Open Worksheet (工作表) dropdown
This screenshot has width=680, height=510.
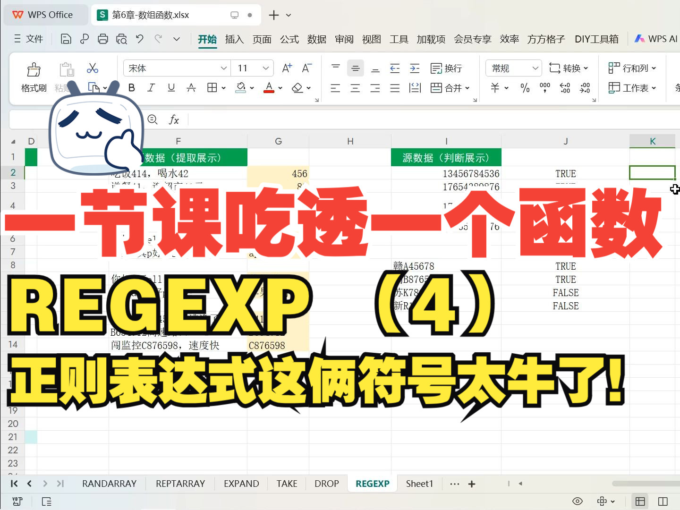632,88
